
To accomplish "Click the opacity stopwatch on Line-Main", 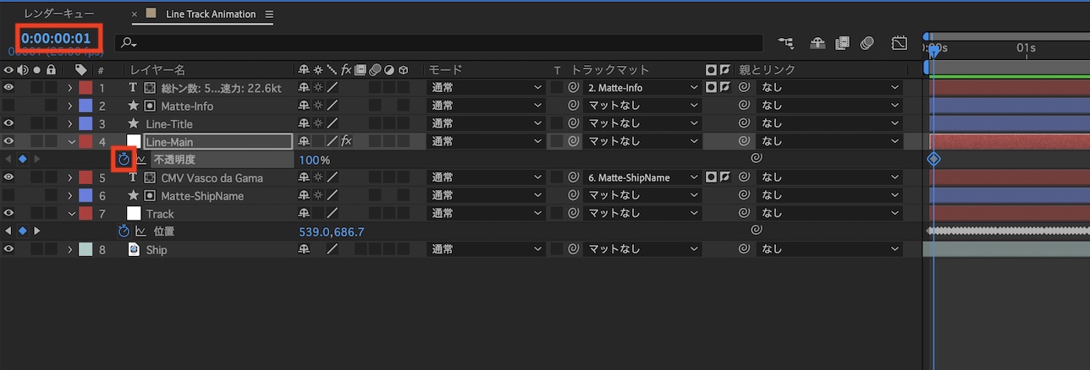I will pyautogui.click(x=124, y=159).
